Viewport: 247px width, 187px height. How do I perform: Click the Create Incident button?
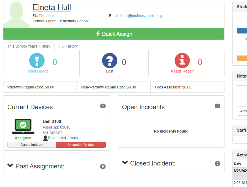(x=32, y=145)
